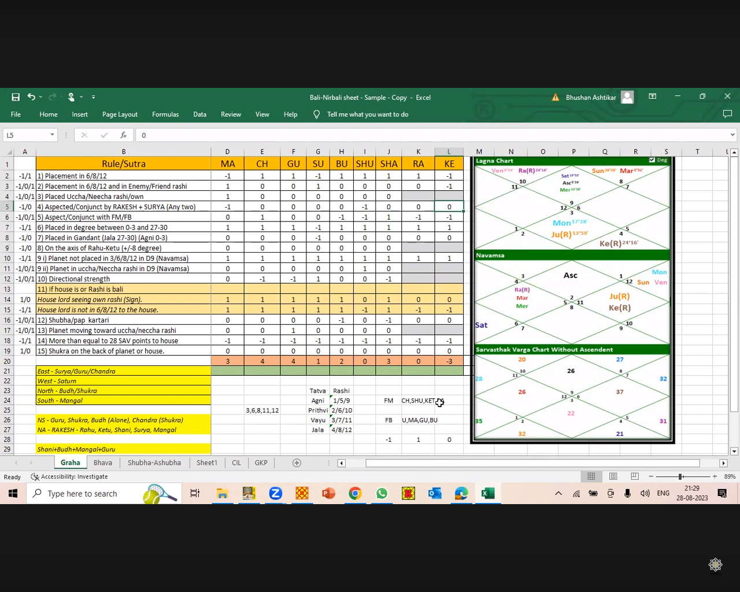
Task: Click the Save icon in title bar
Action: tap(16, 97)
